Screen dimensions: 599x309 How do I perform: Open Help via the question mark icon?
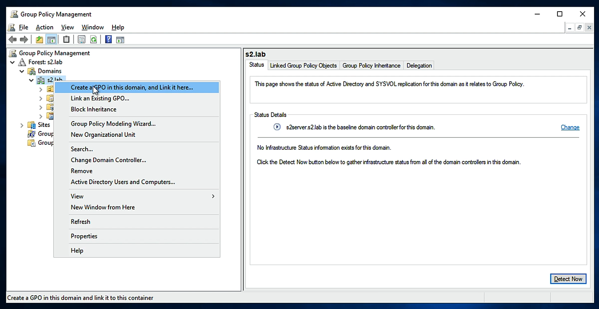point(108,40)
